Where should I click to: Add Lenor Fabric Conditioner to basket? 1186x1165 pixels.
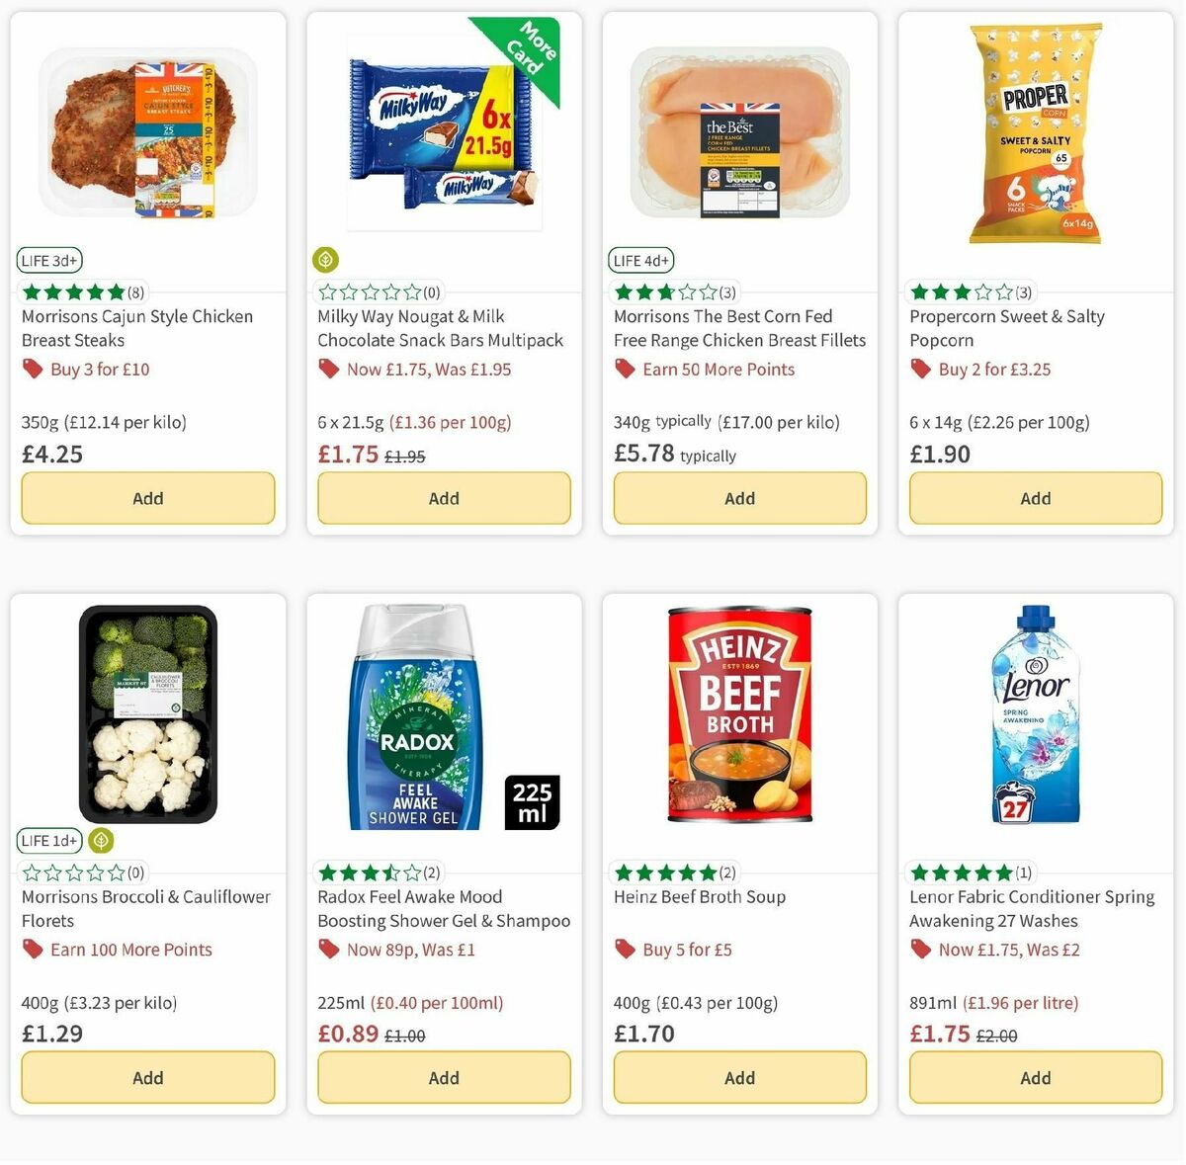coord(1035,1077)
